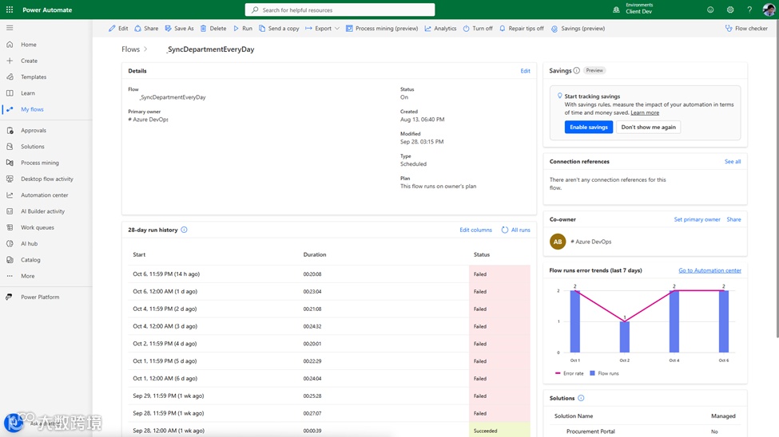Open Savings (preview) command
Viewport: 779px width, 437px height.
[x=578, y=28]
